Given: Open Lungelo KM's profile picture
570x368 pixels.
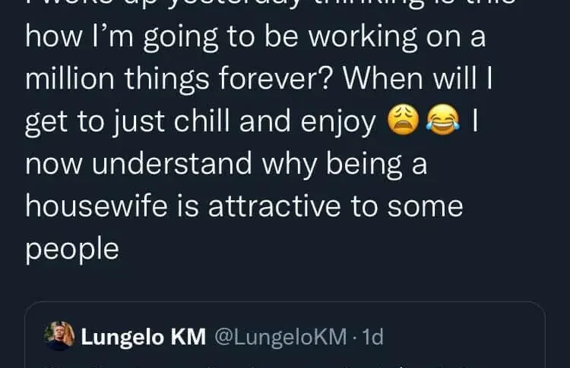Looking at the screenshot, I should coord(59,336).
